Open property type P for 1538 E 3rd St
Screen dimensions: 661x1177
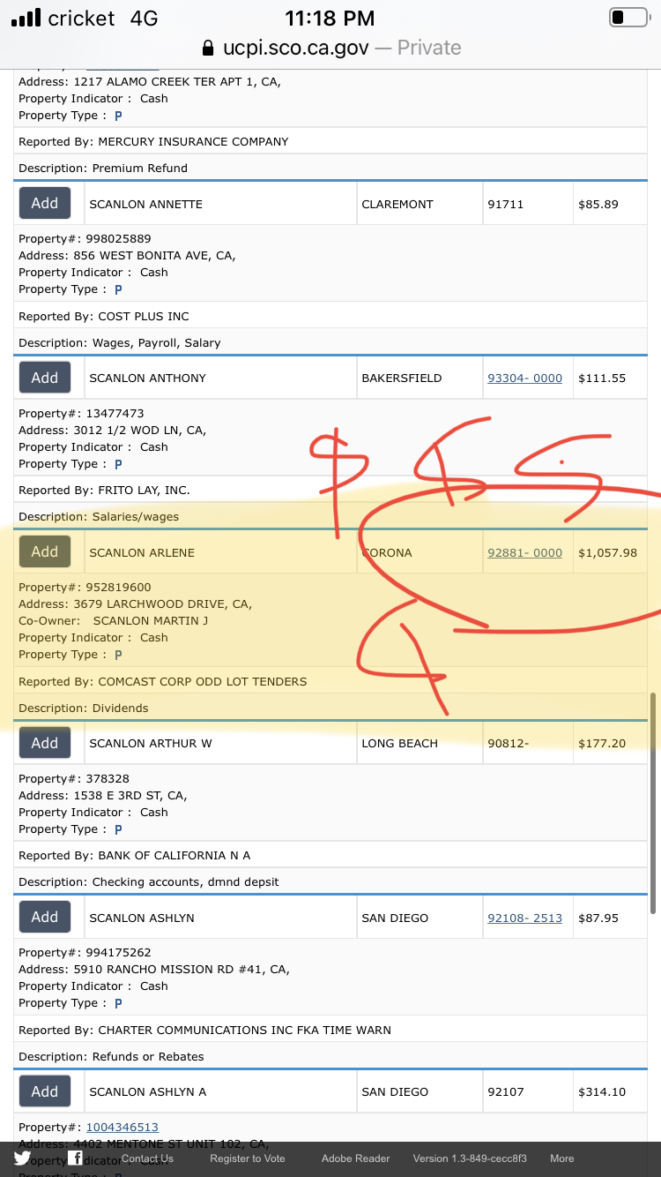click(118, 829)
